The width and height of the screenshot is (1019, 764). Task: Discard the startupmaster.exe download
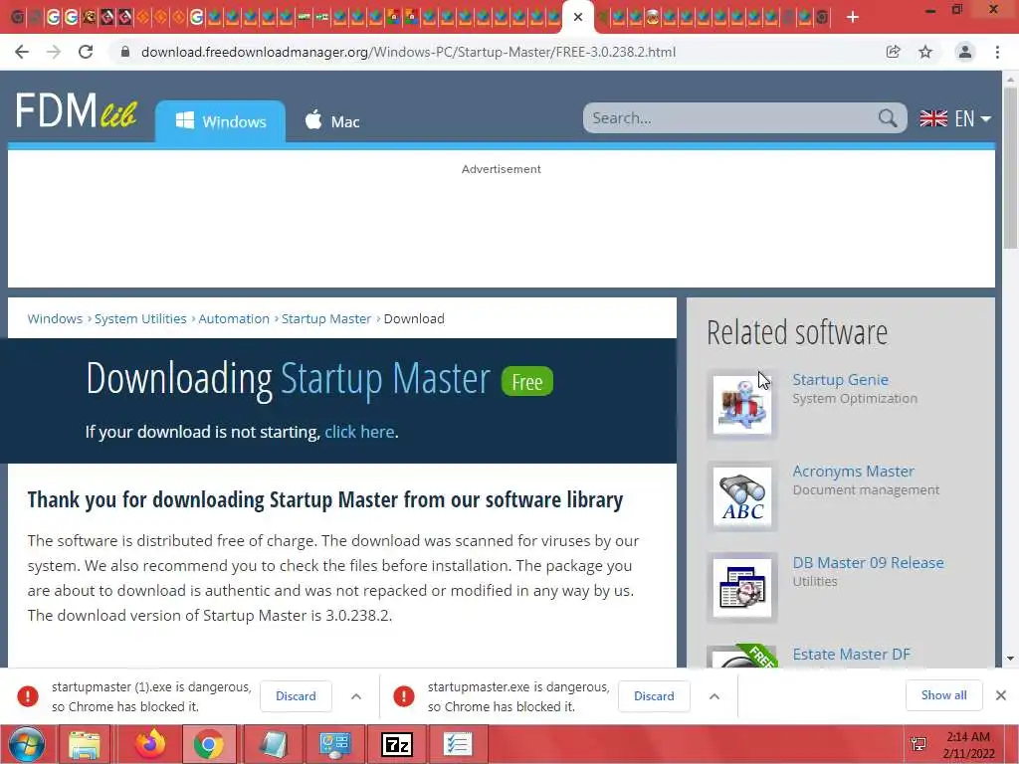point(654,695)
